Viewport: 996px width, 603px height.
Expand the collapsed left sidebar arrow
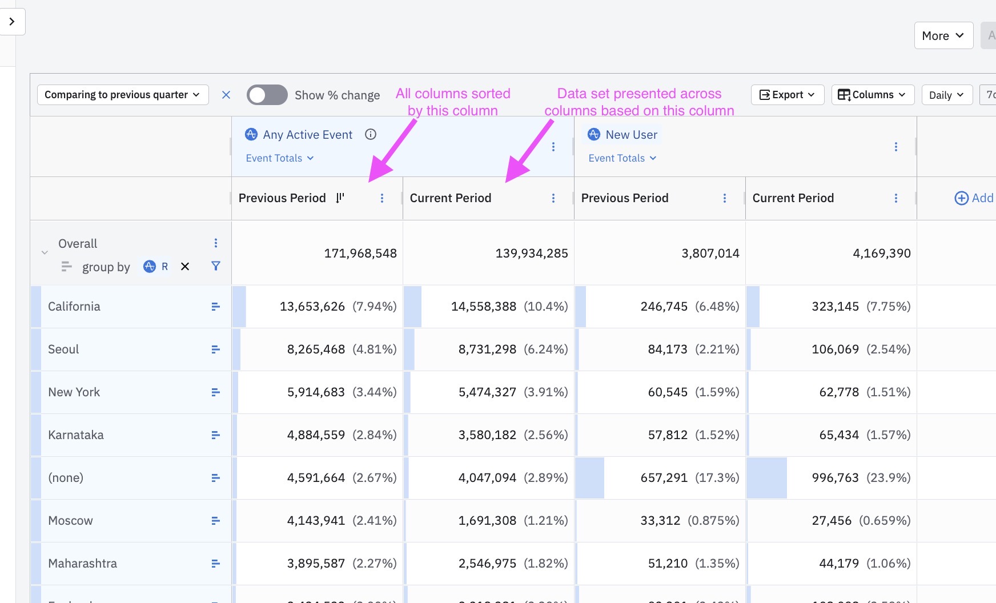[11, 22]
